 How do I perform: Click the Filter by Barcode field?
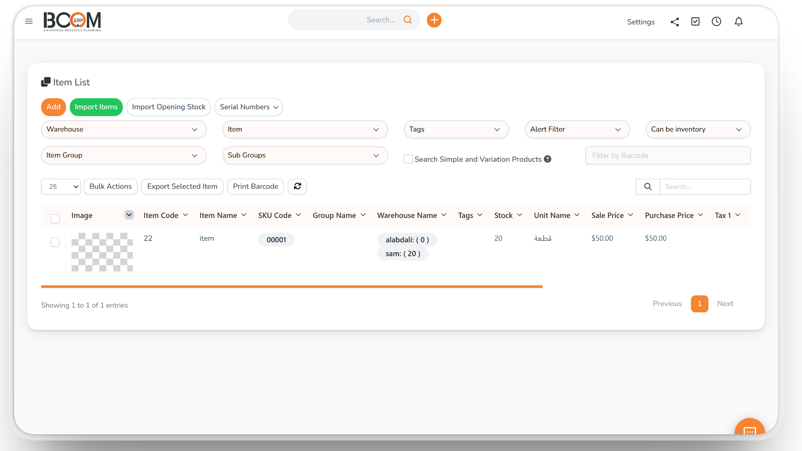pos(668,155)
